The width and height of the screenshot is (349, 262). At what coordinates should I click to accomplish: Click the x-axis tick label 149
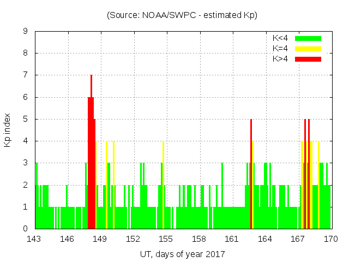[100, 239]
